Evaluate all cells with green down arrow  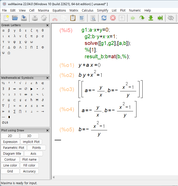pos(151,18)
